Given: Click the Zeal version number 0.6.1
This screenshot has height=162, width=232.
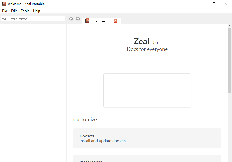Looking at the screenshot, I should pos(156,43).
